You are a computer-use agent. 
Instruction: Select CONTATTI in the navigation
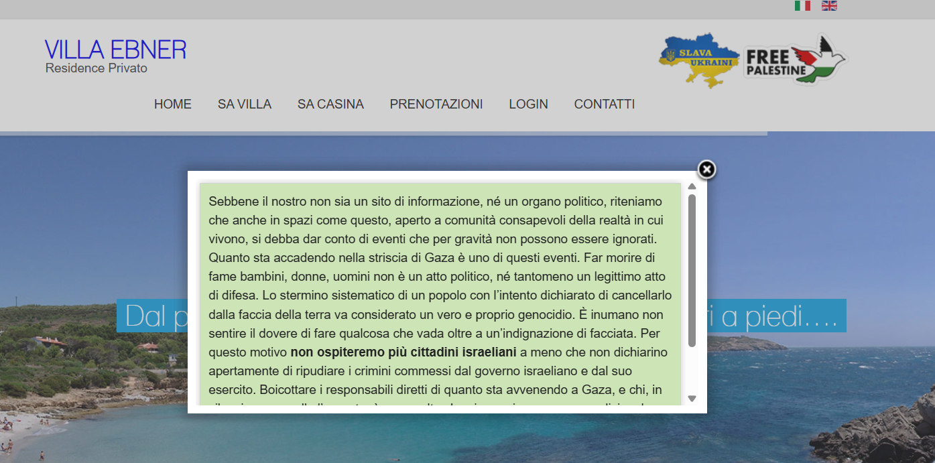pos(604,105)
